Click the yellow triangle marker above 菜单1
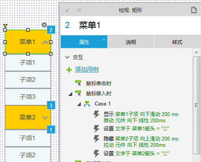The image size is (201, 162). [x=5, y=26]
